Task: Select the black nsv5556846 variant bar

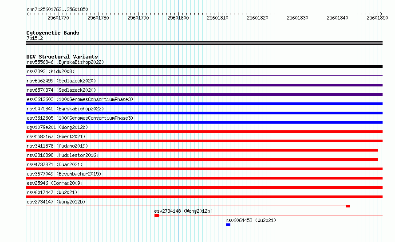Action: [x=204, y=66]
